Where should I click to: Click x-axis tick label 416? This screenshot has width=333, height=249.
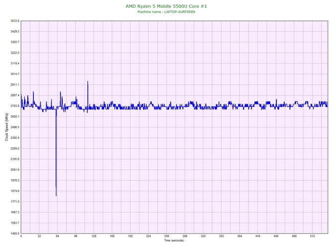pos(258,236)
